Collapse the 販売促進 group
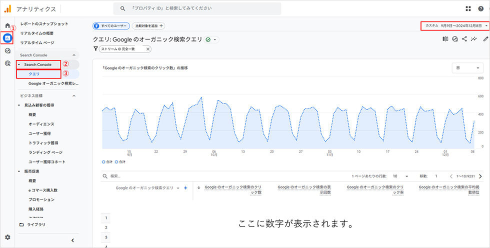The width and height of the screenshot is (490, 248). tap(19, 171)
